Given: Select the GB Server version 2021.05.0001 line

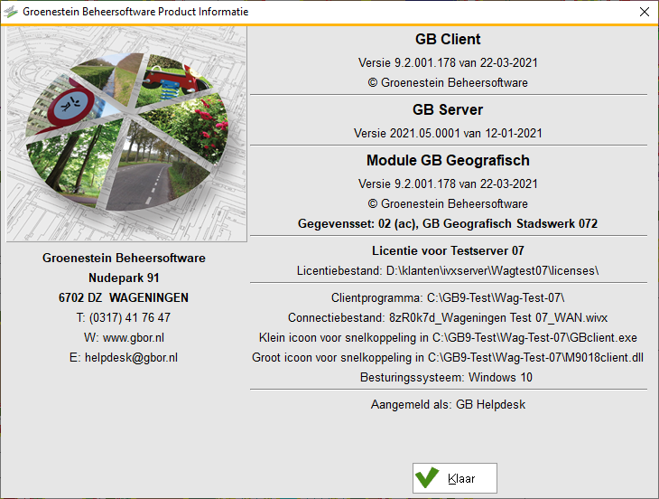Looking at the screenshot, I should pos(448,134).
